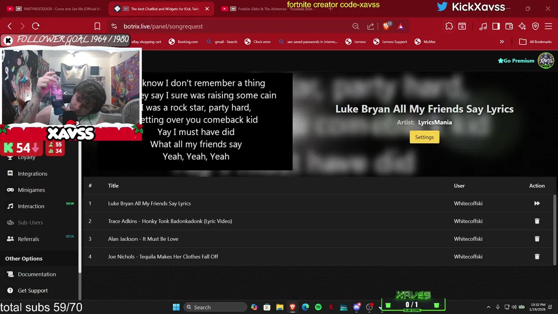
Task: Open Brave Shields lion icon
Action: (387, 26)
